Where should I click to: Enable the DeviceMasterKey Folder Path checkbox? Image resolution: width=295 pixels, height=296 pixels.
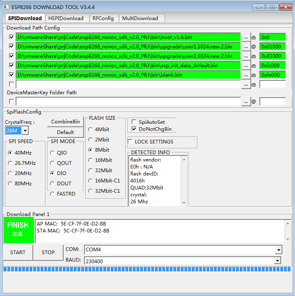(11, 101)
